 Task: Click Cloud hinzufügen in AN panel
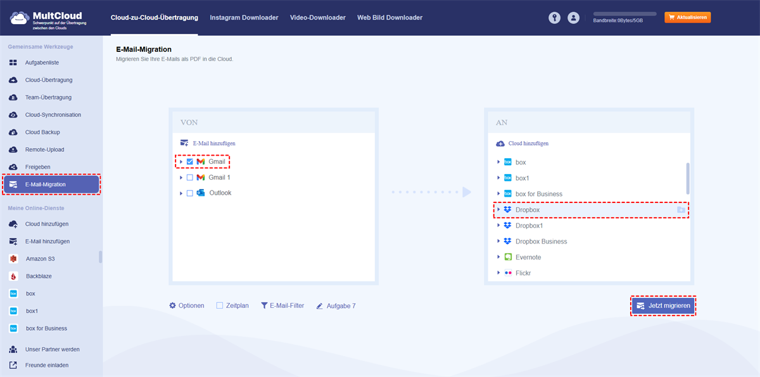(522, 144)
